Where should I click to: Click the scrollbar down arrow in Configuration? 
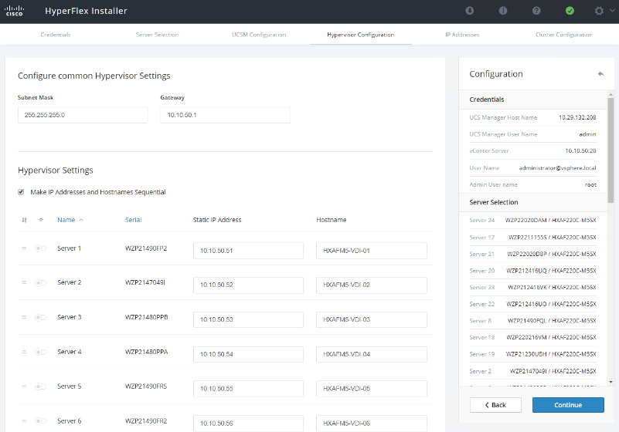(610, 382)
